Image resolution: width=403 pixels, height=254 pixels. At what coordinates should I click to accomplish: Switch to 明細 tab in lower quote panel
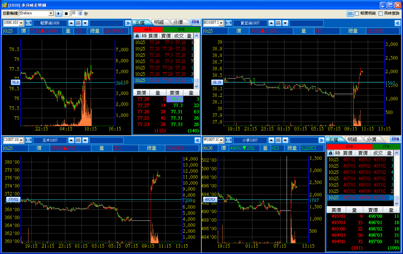click(x=352, y=139)
